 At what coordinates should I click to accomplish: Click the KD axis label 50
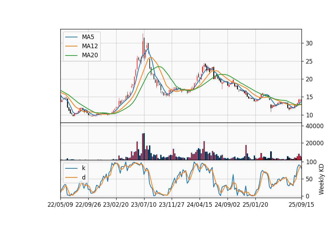pos(309,179)
